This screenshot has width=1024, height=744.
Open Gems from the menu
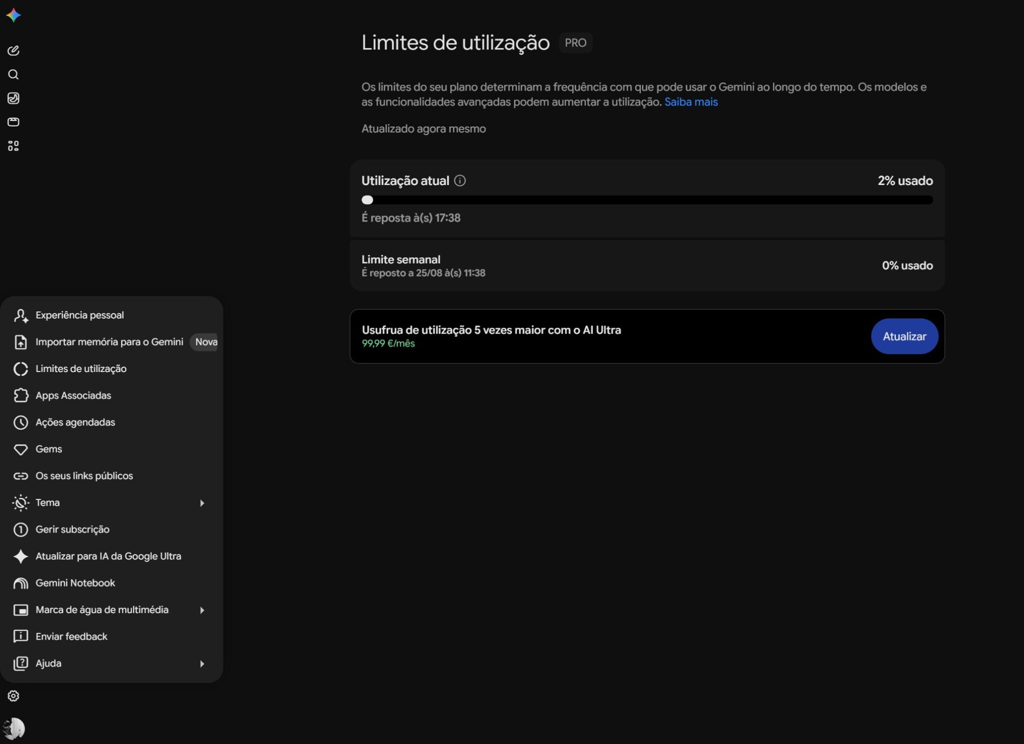[111, 449]
